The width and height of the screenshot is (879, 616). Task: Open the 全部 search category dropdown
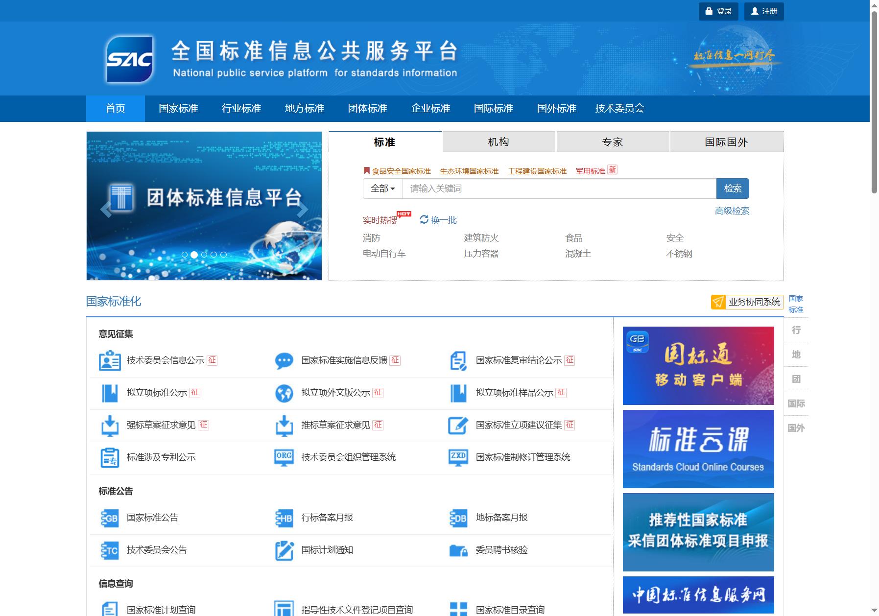382,189
